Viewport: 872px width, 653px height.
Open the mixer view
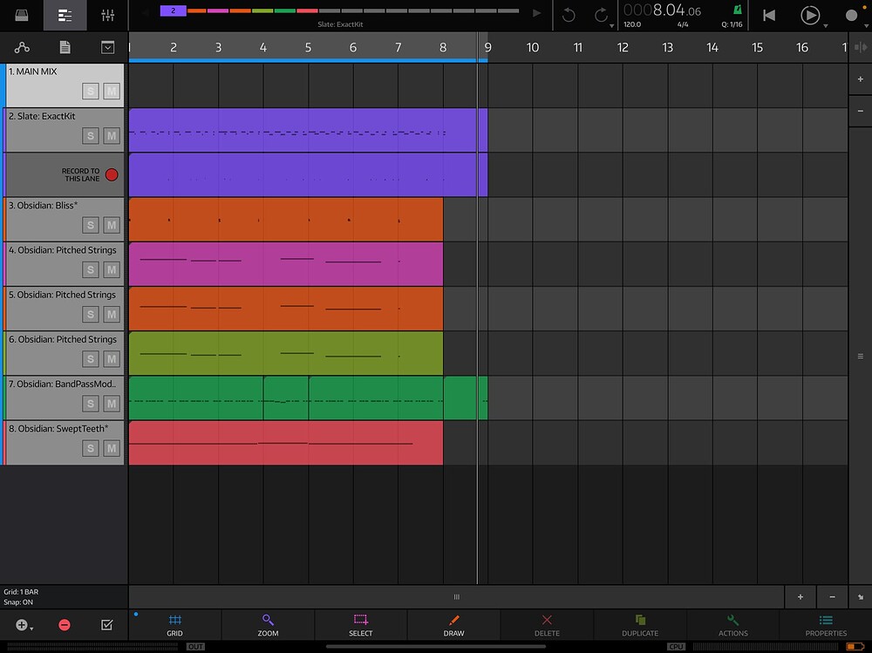point(108,15)
